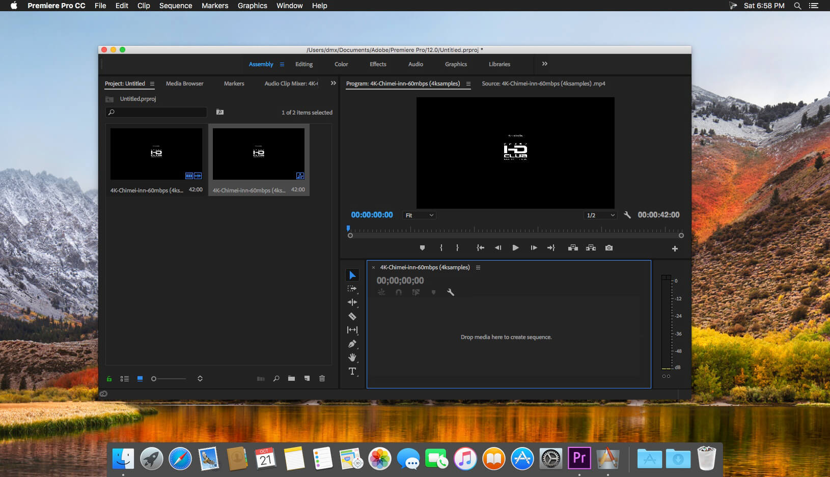Expand the workspace overflow chevron

tap(545, 64)
